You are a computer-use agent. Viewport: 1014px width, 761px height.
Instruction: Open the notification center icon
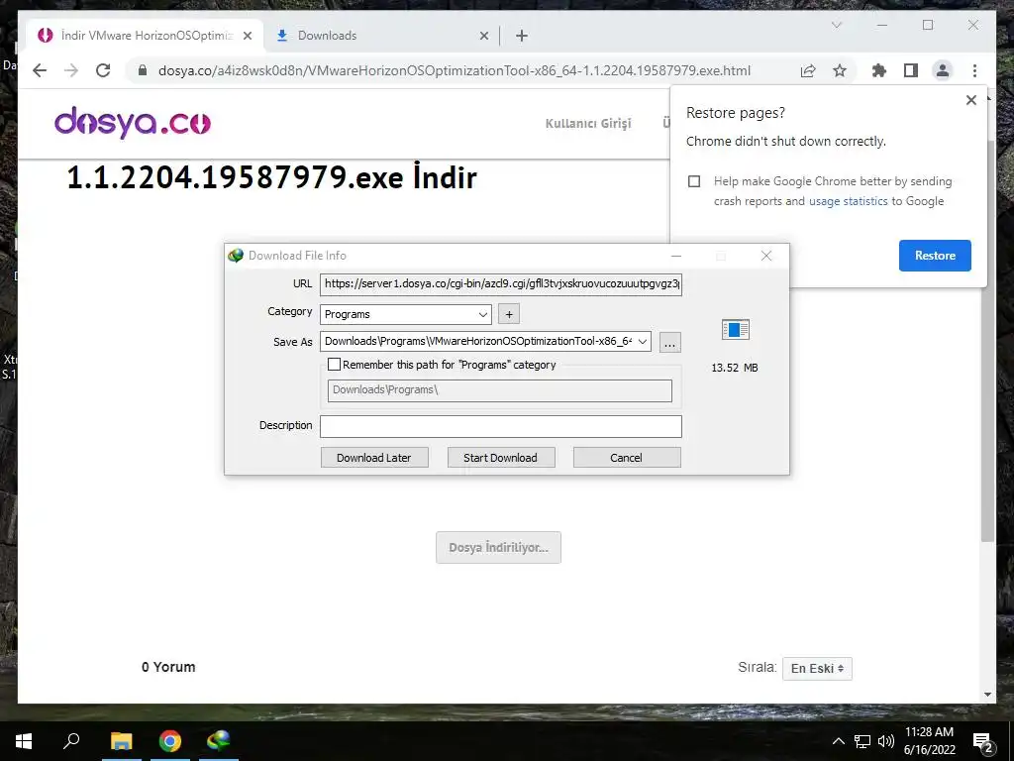[x=983, y=742]
